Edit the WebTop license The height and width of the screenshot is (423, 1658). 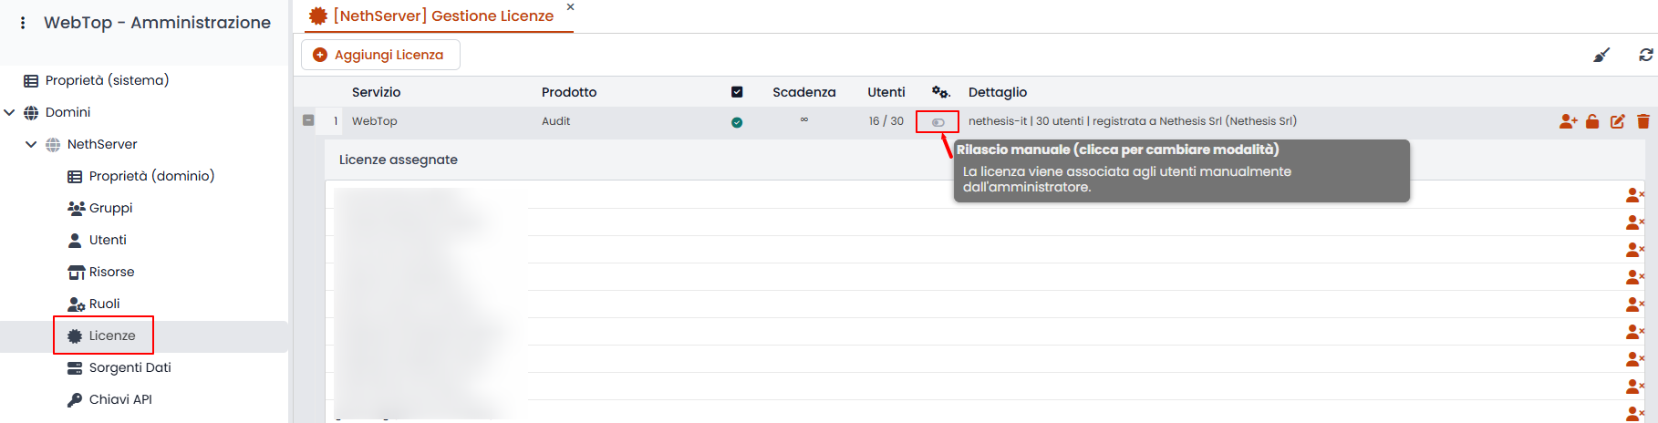(1617, 121)
